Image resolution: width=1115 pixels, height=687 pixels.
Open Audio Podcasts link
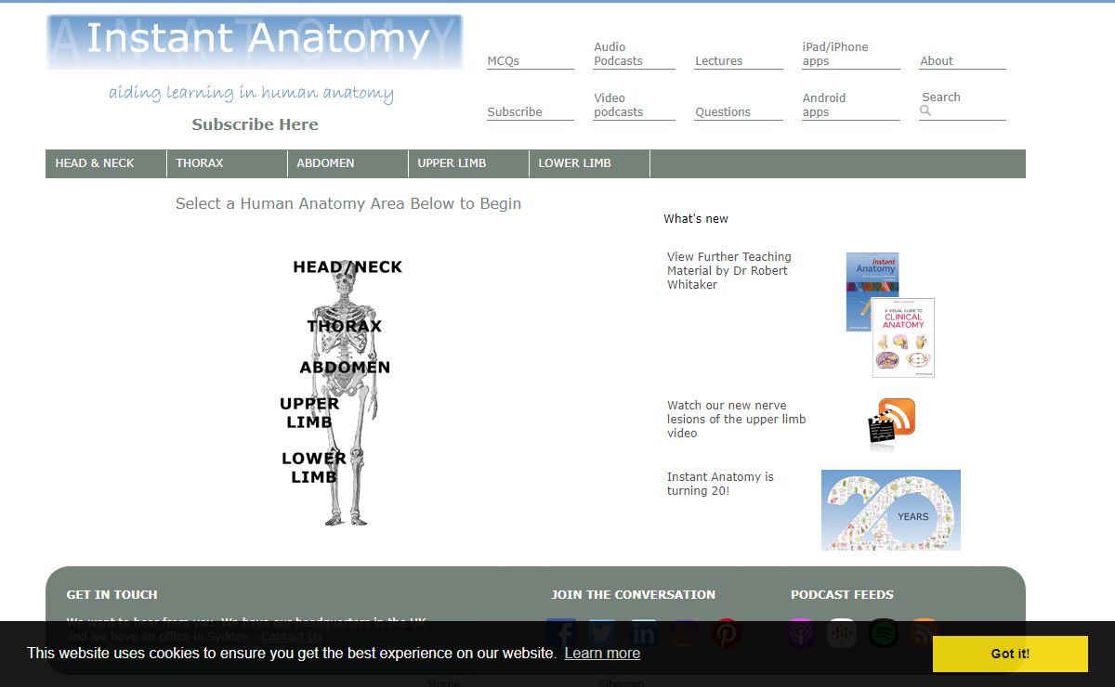(618, 54)
